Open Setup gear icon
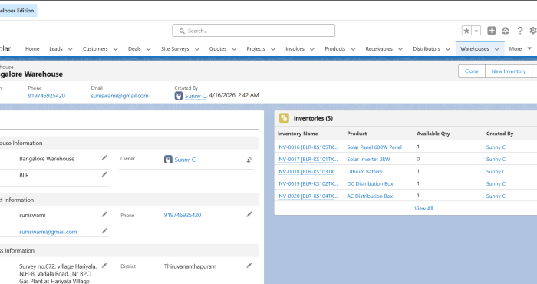The height and width of the screenshot is (284, 537). coord(533,31)
